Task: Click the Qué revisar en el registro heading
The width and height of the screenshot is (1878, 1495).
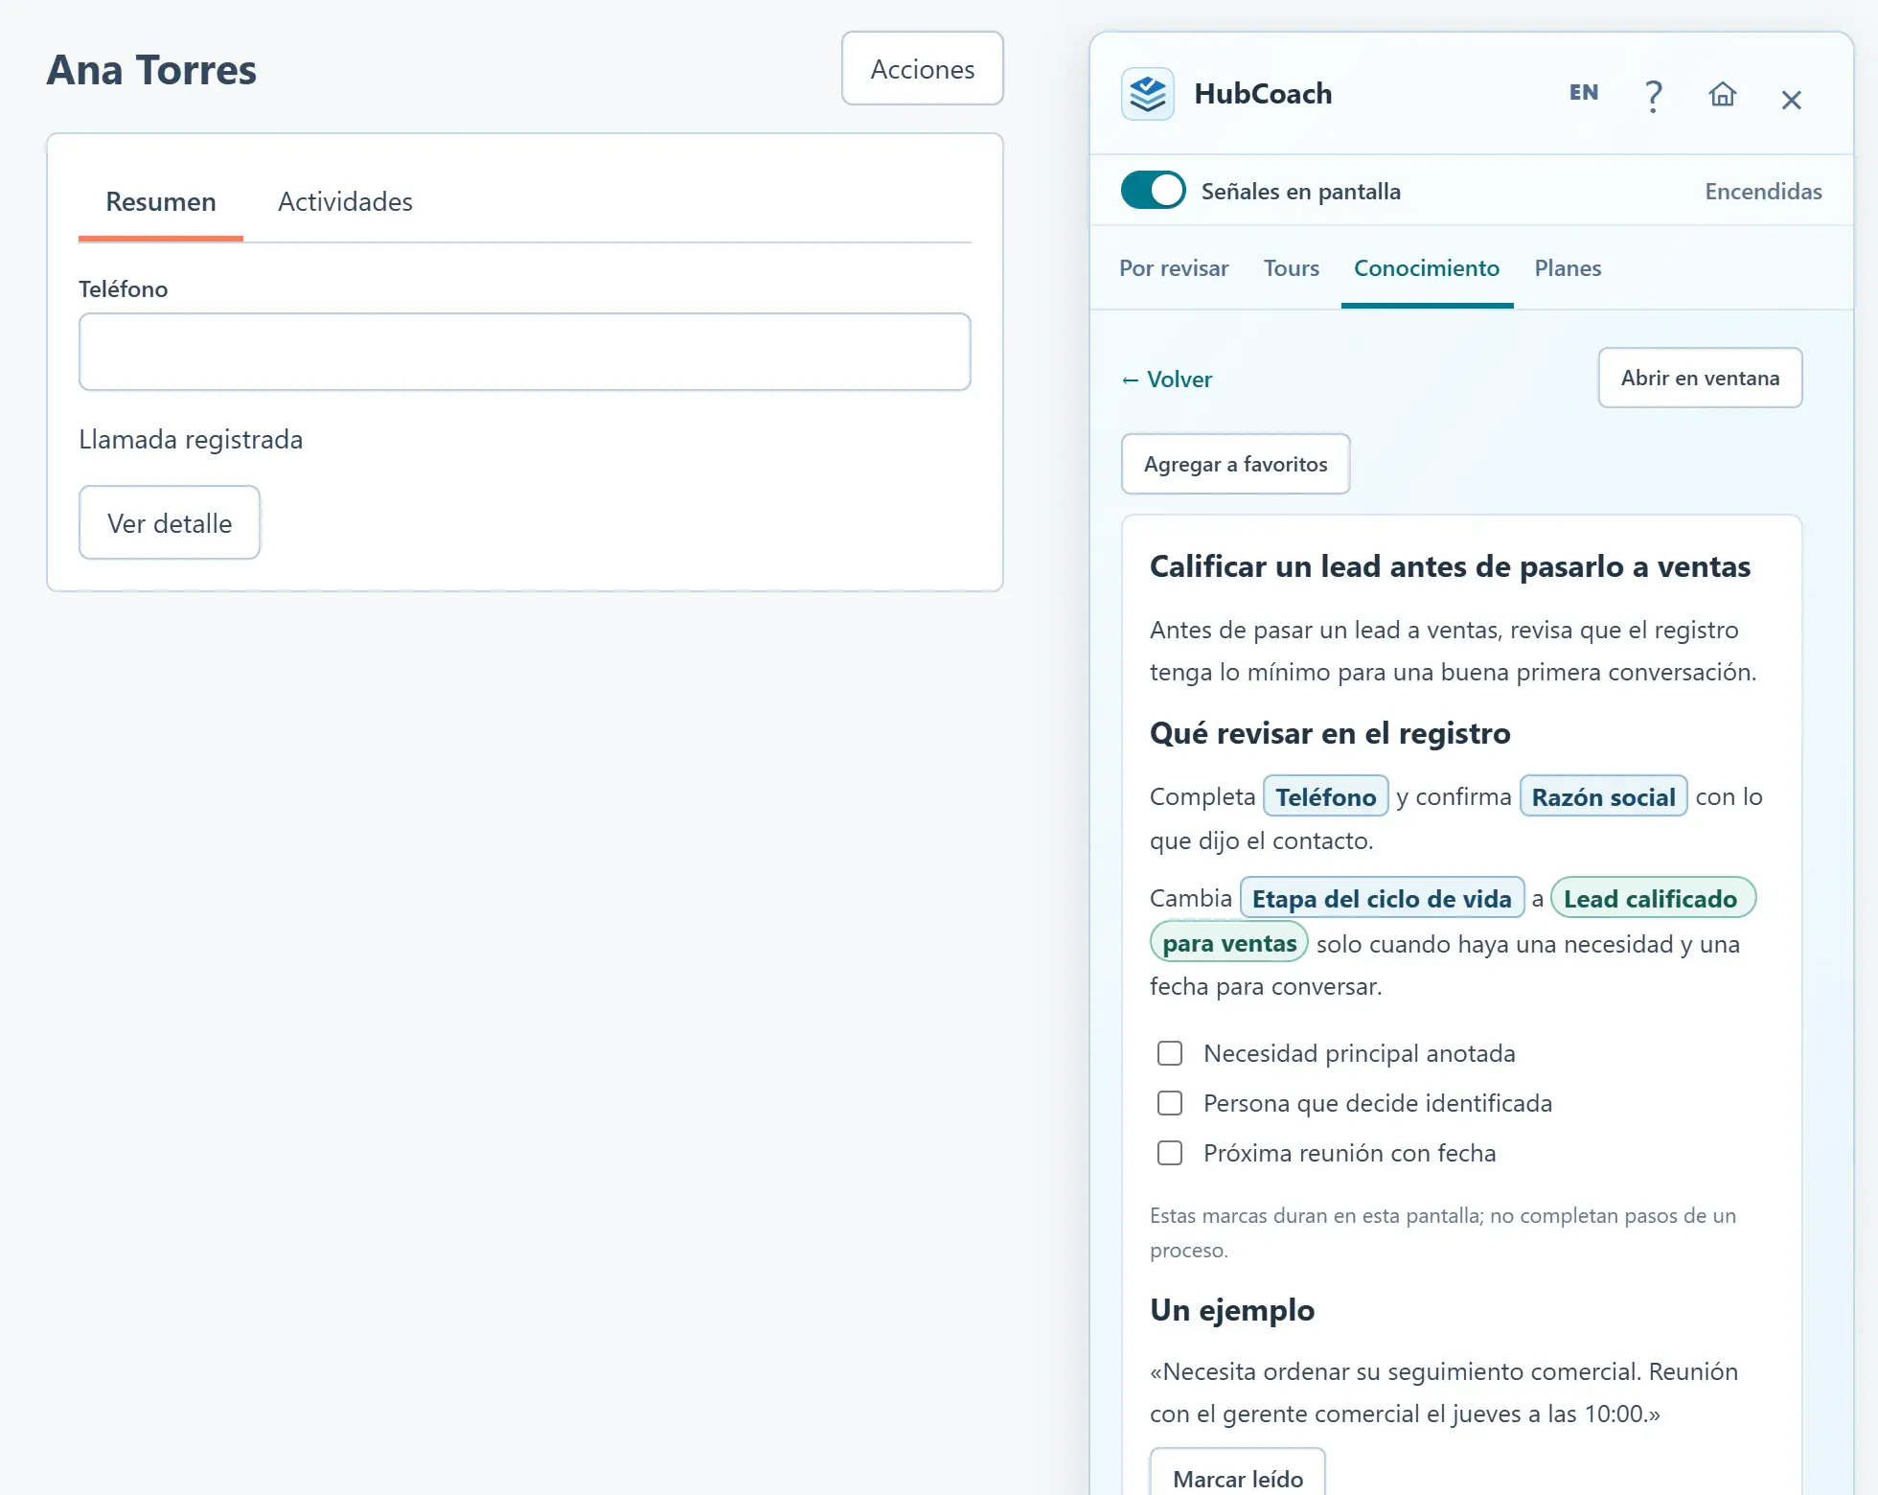Action: pyautogui.click(x=1330, y=734)
